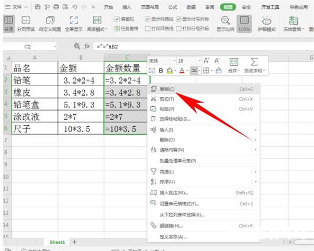Open the 宋体 font name dropdown
This screenshot has height=251, width=314.
click(x=174, y=61)
